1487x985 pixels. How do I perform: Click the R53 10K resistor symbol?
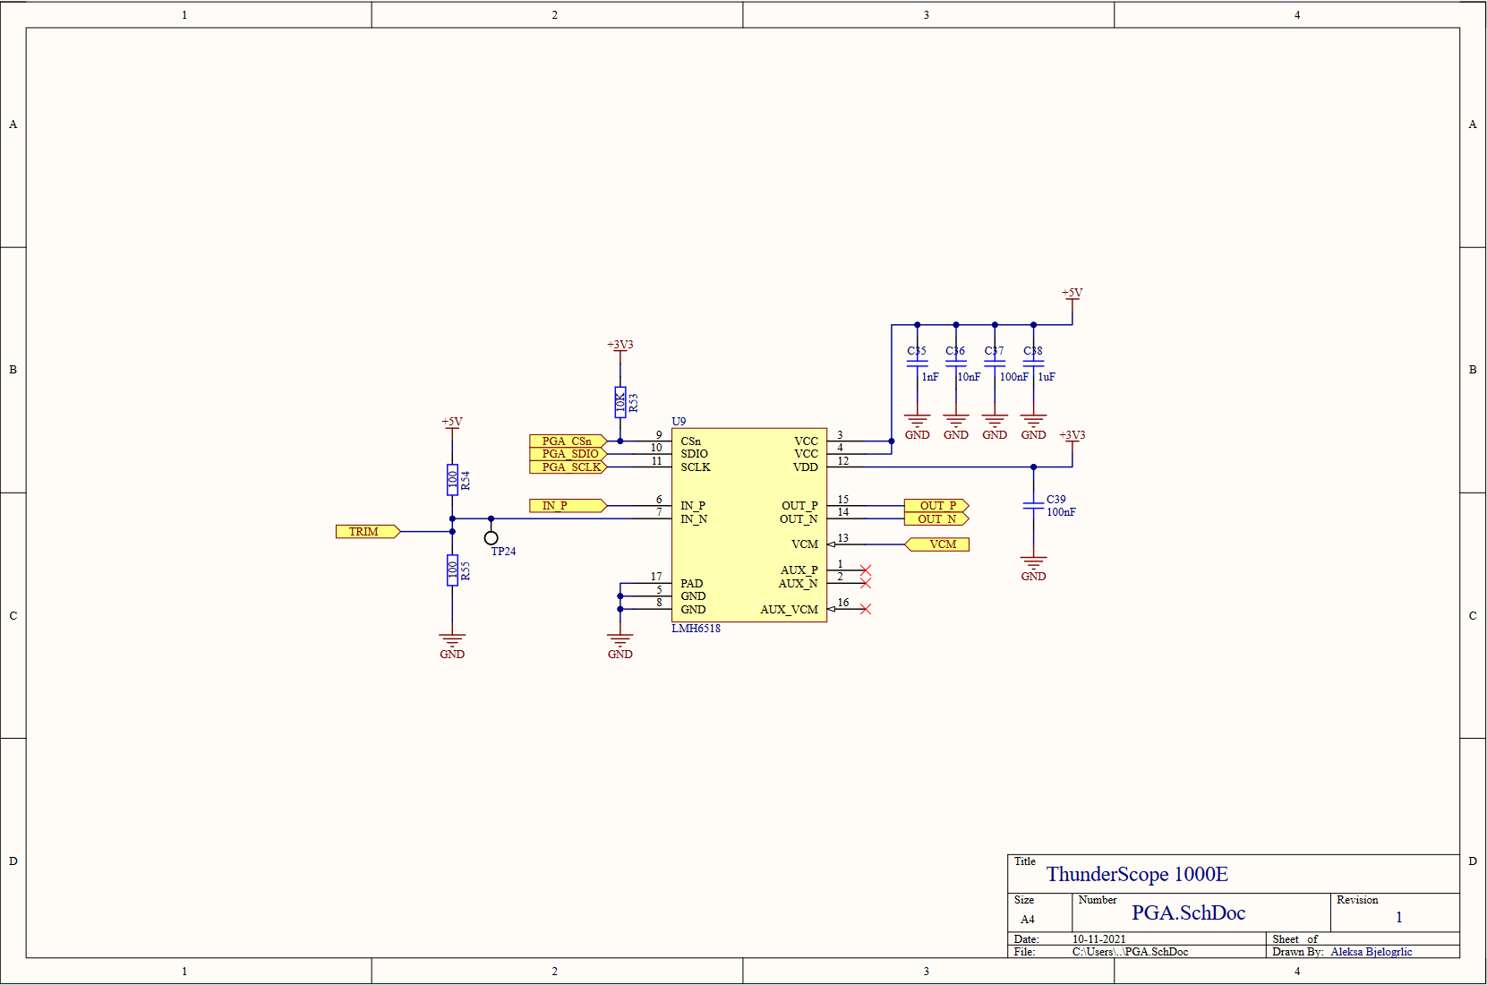(620, 402)
